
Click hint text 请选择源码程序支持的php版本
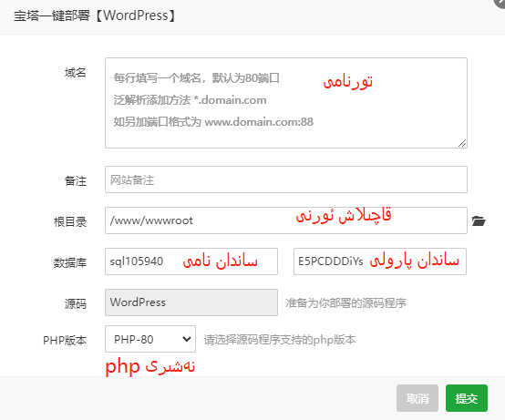[x=280, y=340]
